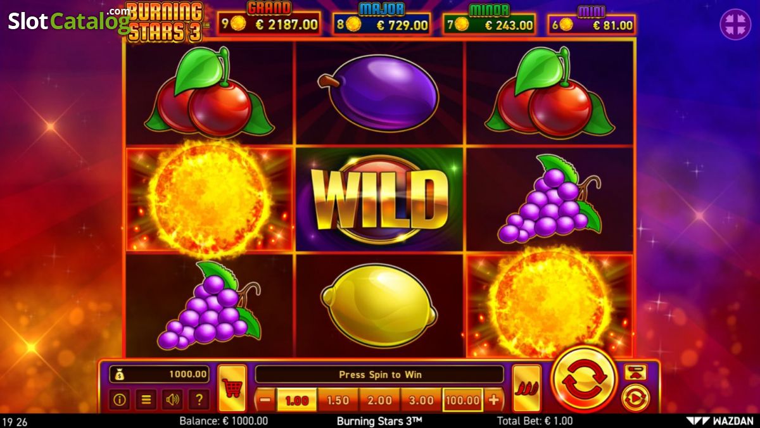The width and height of the screenshot is (760, 428).
Task: Open the game info icon
Action: pyautogui.click(x=120, y=400)
